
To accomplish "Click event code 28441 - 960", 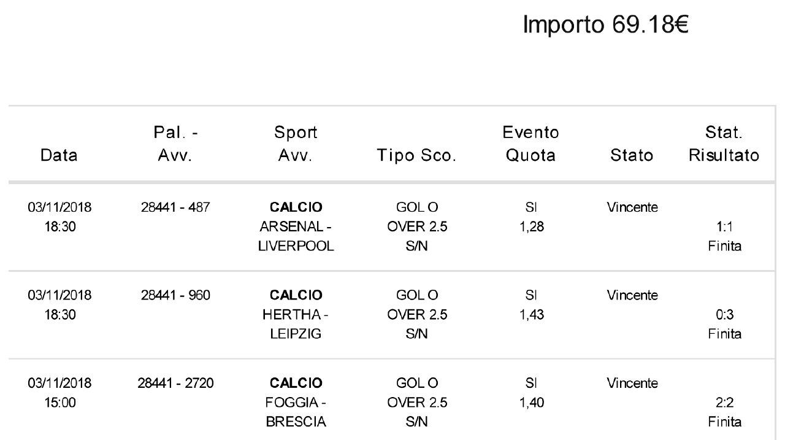I will tap(175, 295).
